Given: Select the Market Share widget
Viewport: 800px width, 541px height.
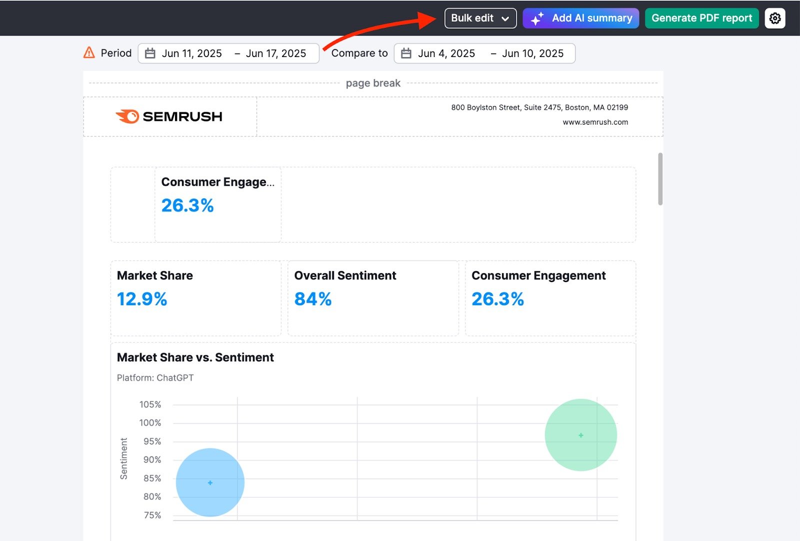Looking at the screenshot, I should [195, 298].
